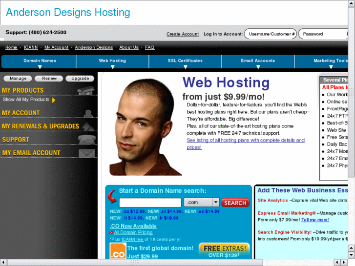Image resolution: width=355 pixels, height=266 pixels.
Task: Click the orange .CO domain logo
Action: tap(118, 251)
